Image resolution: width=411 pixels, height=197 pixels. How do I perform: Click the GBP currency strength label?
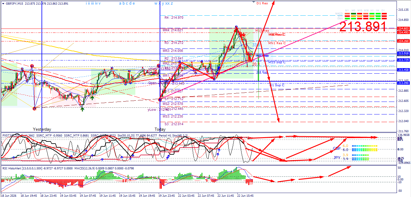coord(337,148)
